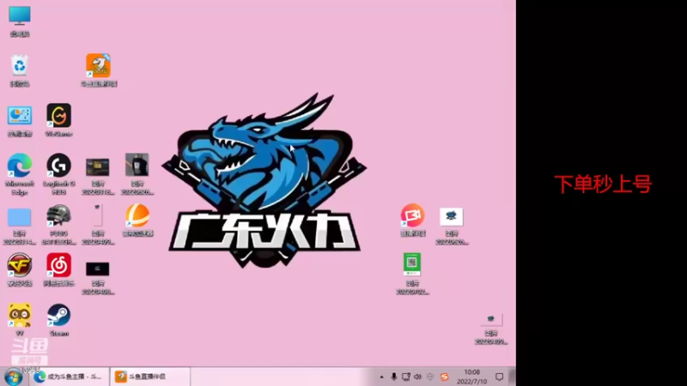This screenshot has width=687, height=386.
Task: Open the notification center speech-bubble icon
Action: 500,377
